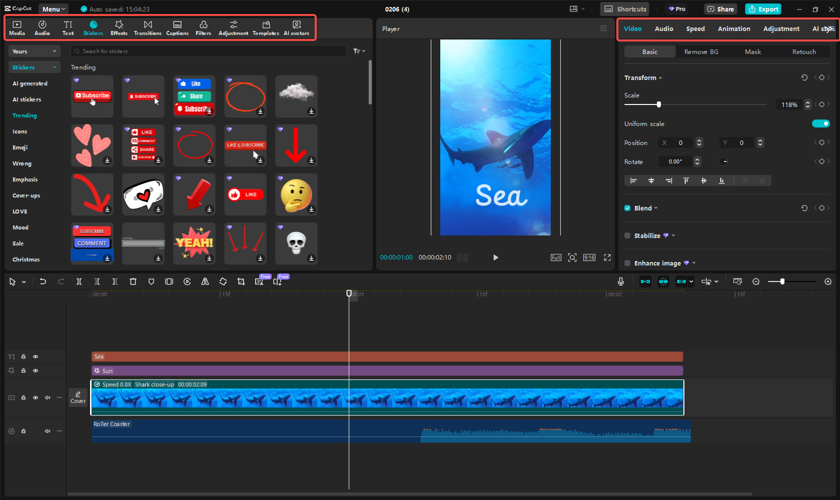Viewport: 840px width, 500px height.
Task: Hide the Sea text track with eye icon
Action: click(x=36, y=356)
